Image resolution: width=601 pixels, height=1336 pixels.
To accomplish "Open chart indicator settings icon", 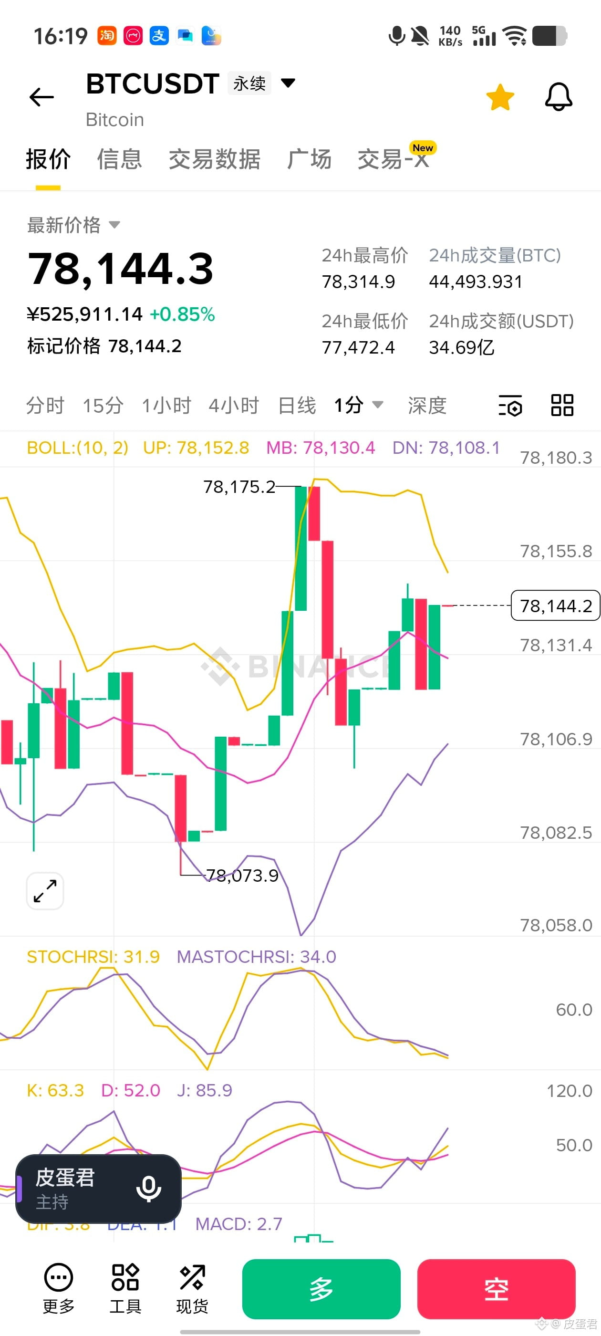I will point(510,405).
